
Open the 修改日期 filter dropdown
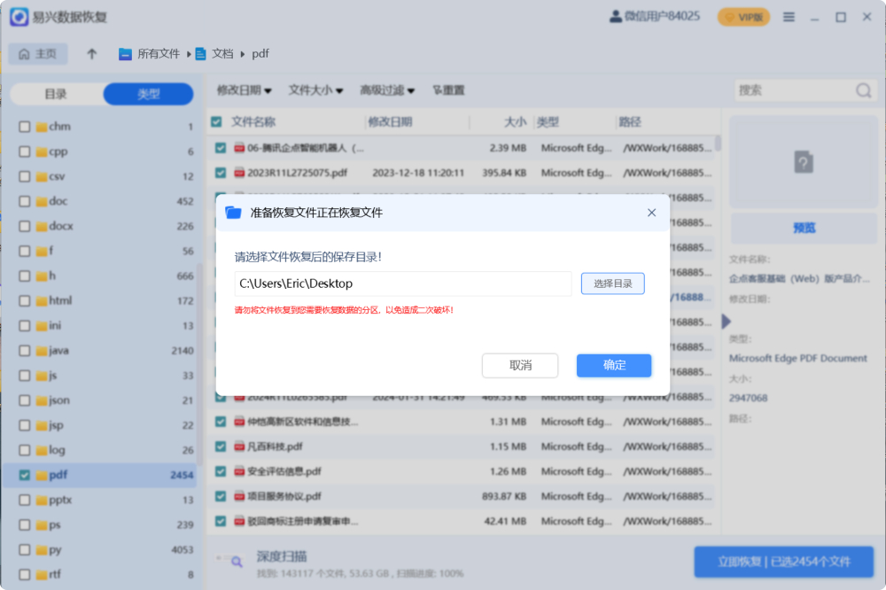pyautogui.click(x=242, y=89)
